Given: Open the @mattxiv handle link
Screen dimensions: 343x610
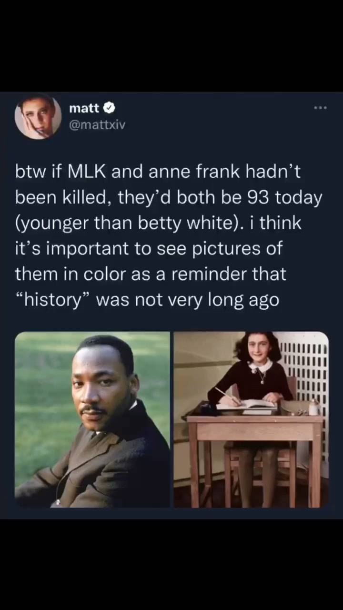Looking at the screenshot, I should tap(97, 125).
